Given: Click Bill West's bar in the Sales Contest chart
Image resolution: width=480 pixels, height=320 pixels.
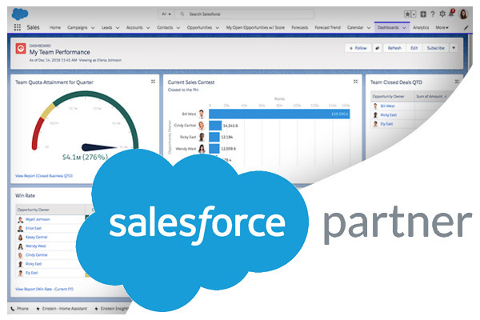Looking at the screenshot, I should coord(279,114).
